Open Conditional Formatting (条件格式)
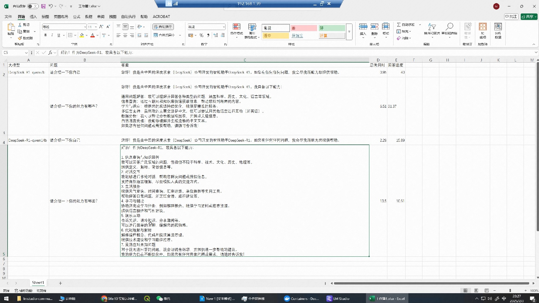This screenshot has height=303, width=539. pos(236,30)
